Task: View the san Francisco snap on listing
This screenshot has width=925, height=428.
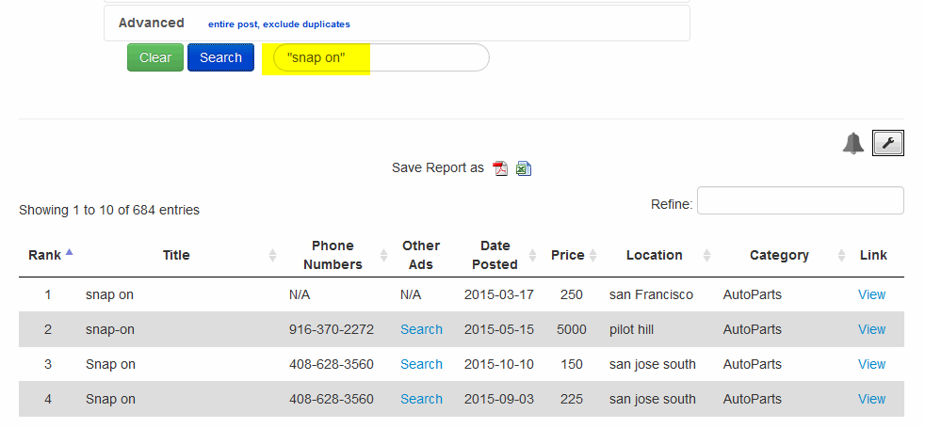Action: [x=871, y=295]
